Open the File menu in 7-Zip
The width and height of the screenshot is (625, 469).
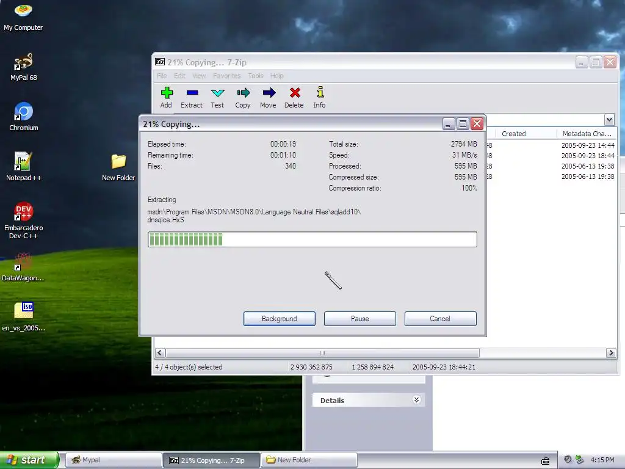(x=162, y=76)
